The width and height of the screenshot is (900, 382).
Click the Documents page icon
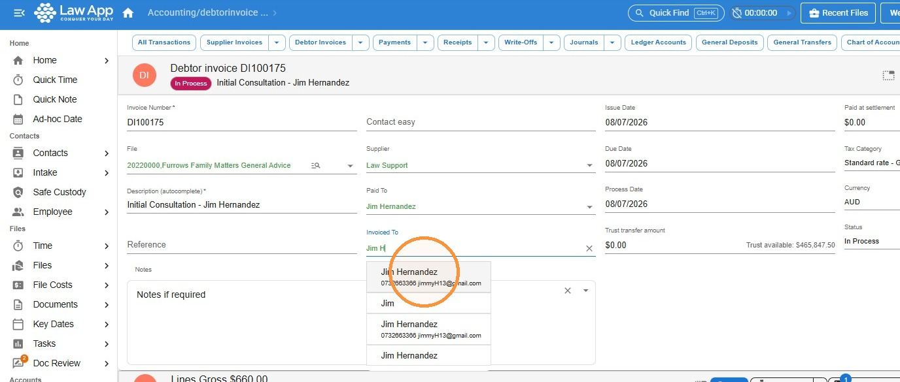(19, 304)
